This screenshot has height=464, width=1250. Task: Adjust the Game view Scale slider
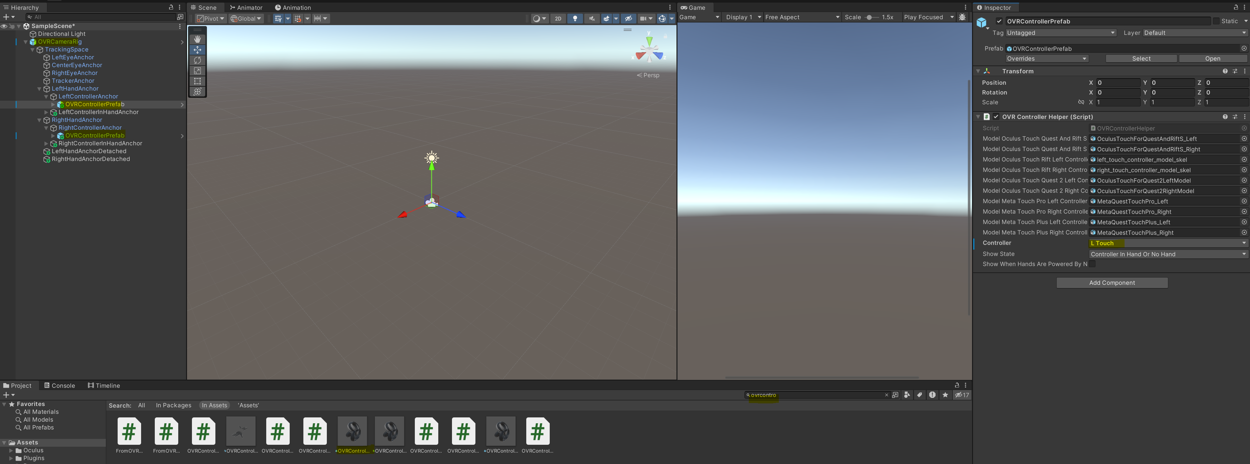(870, 17)
